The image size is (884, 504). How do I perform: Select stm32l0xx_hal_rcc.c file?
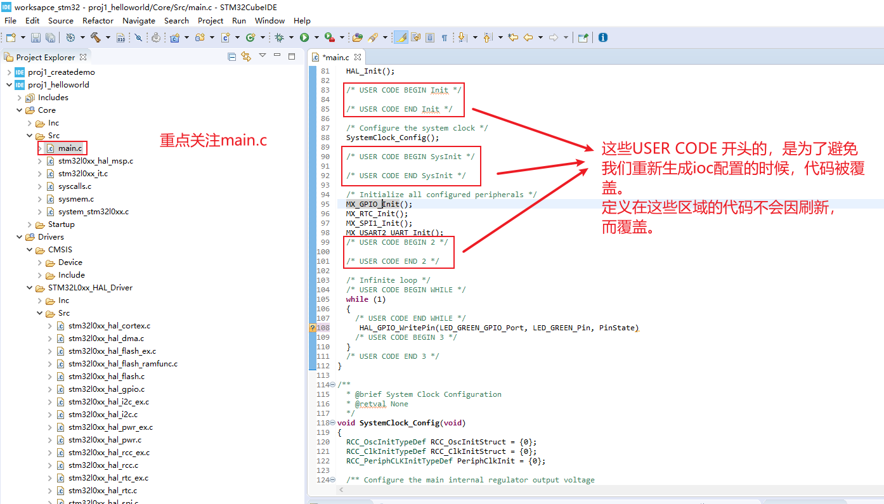click(x=103, y=465)
